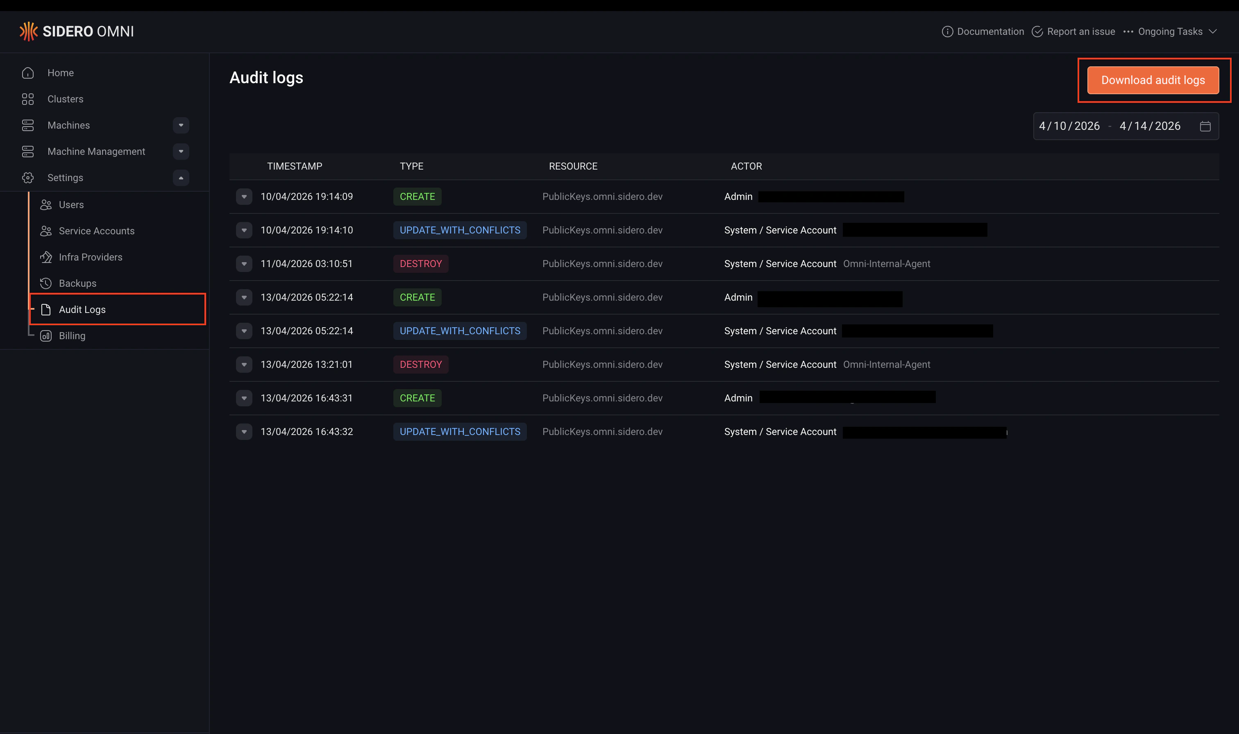Click the Settings gear icon
This screenshot has height=734, width=1239.
[x=28, y=178]
